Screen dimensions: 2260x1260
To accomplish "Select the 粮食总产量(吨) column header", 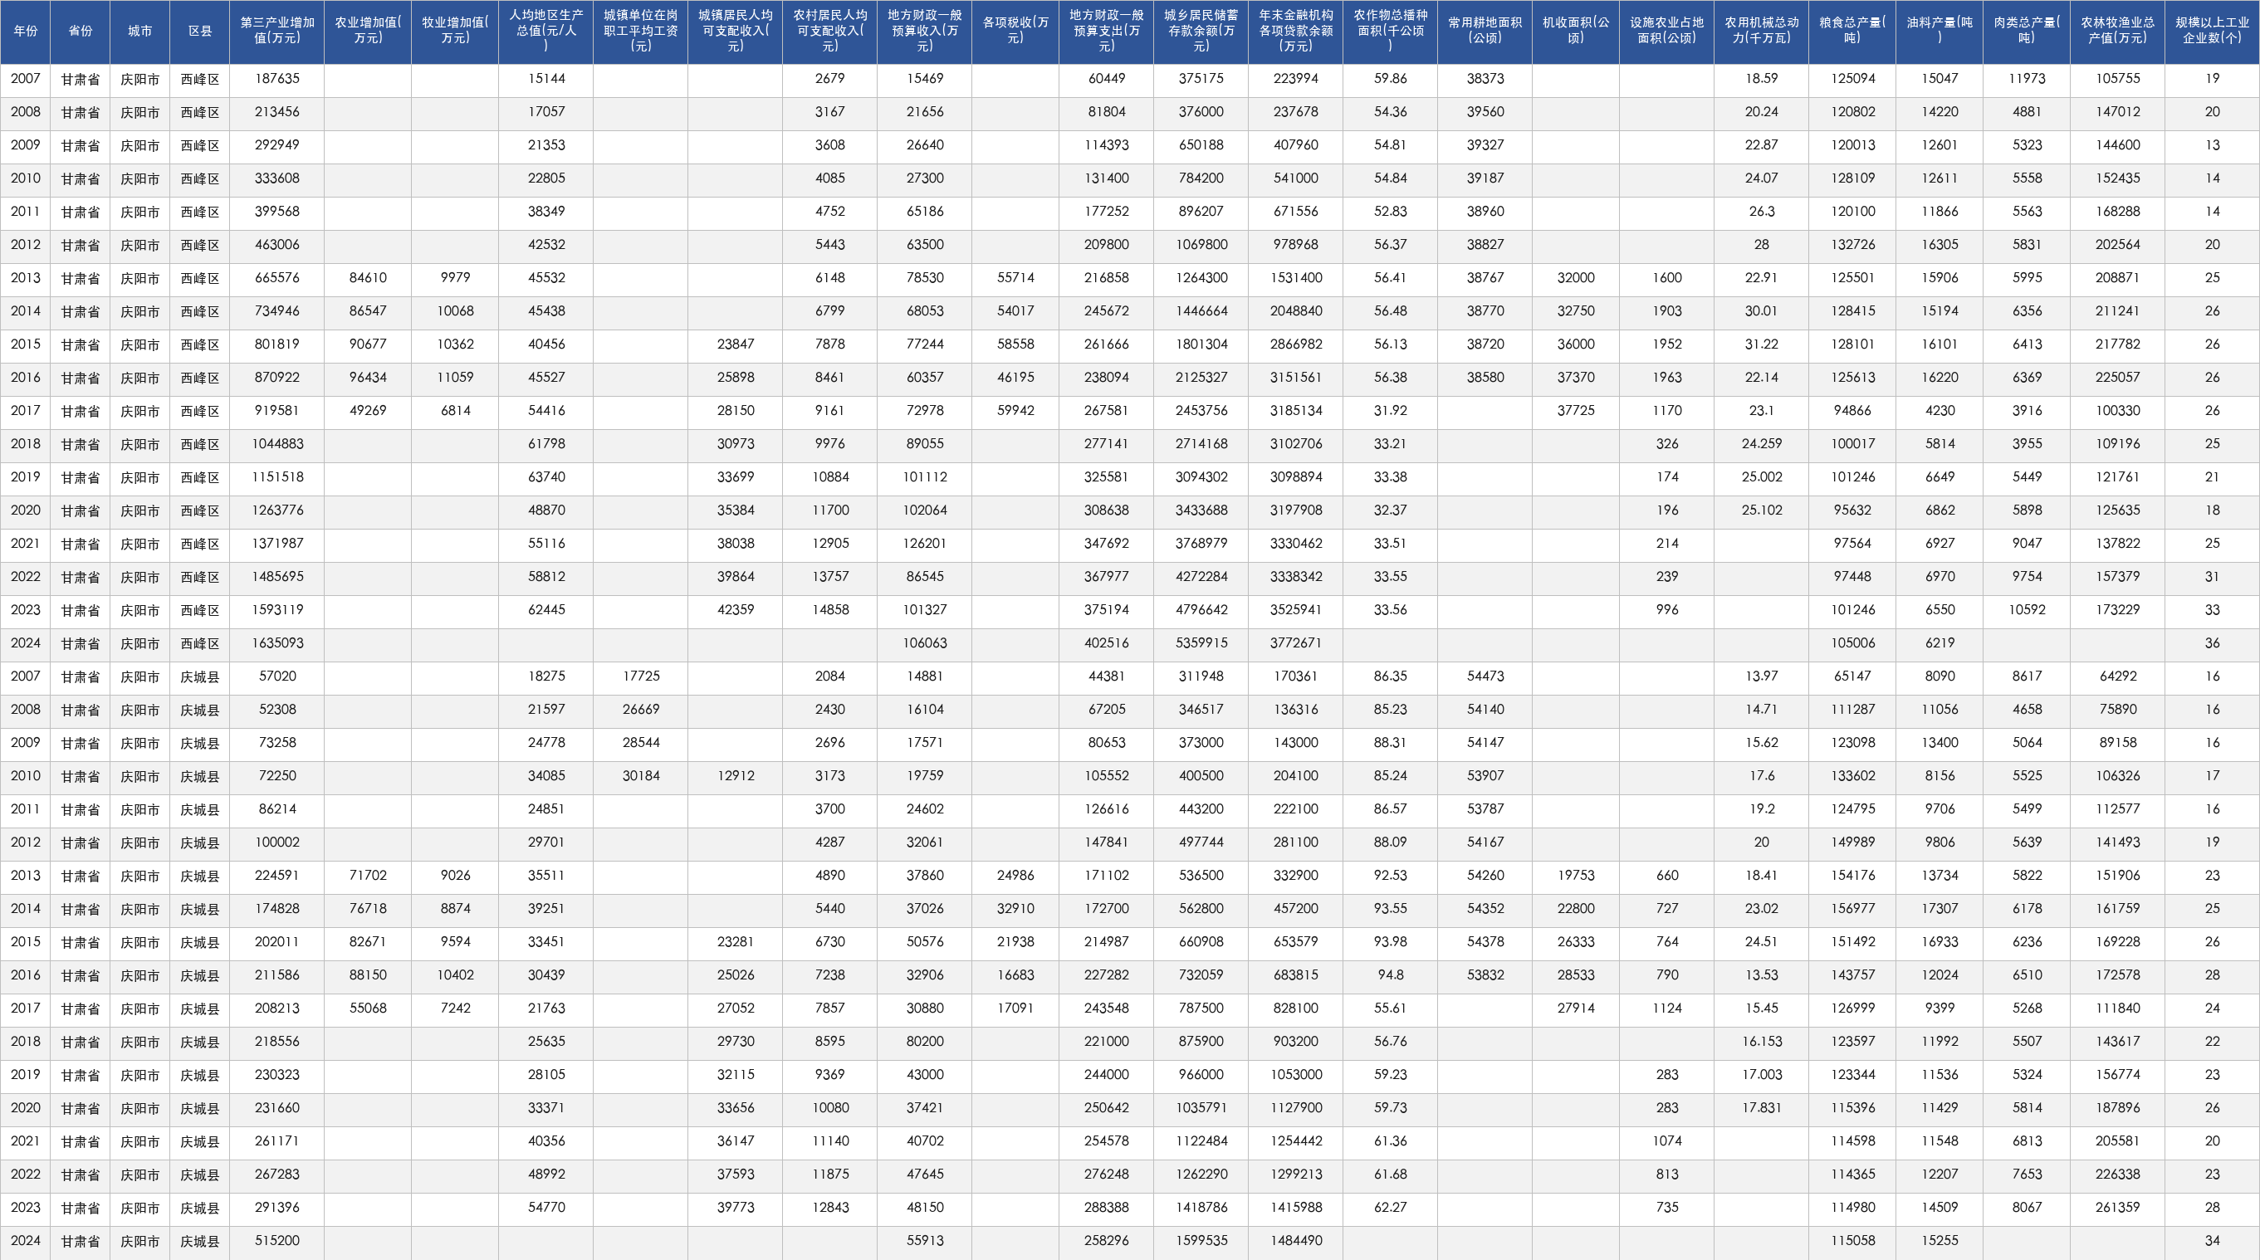I will (x=1852, y=31).
